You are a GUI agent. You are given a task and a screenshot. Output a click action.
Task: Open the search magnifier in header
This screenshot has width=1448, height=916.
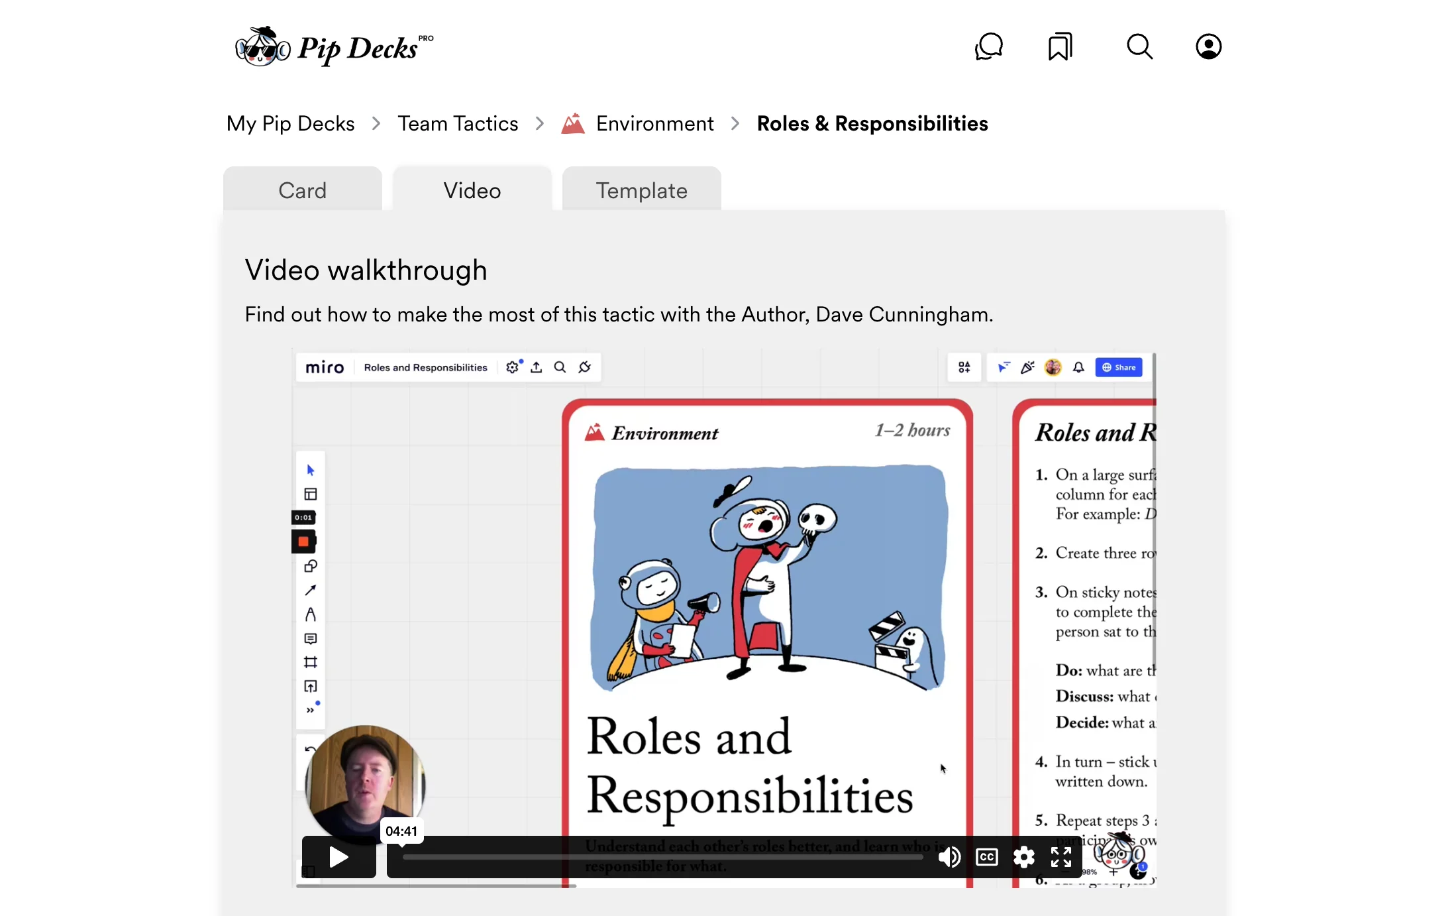tap(1139, 47)
